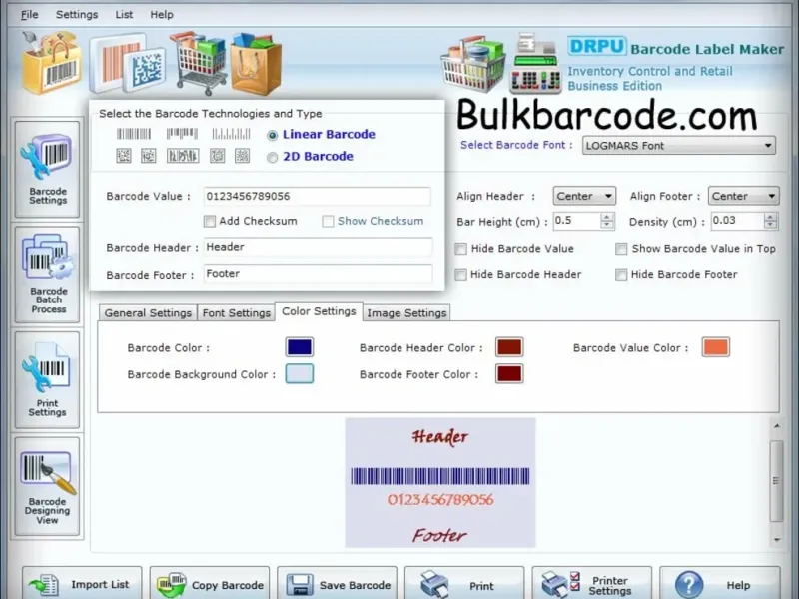Click the Save Barcode floppy icon
The image size is (799, 599).
[x=300, y=585]
